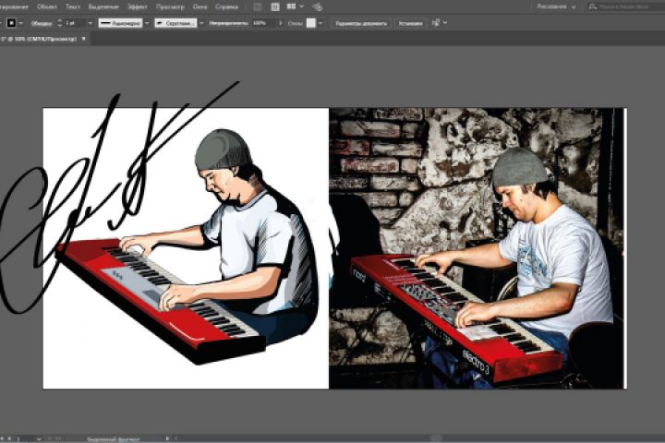Click the stroke weight 1 pt field
The height and width of the screenshot is (443, 665).
[x=75, y=23]
